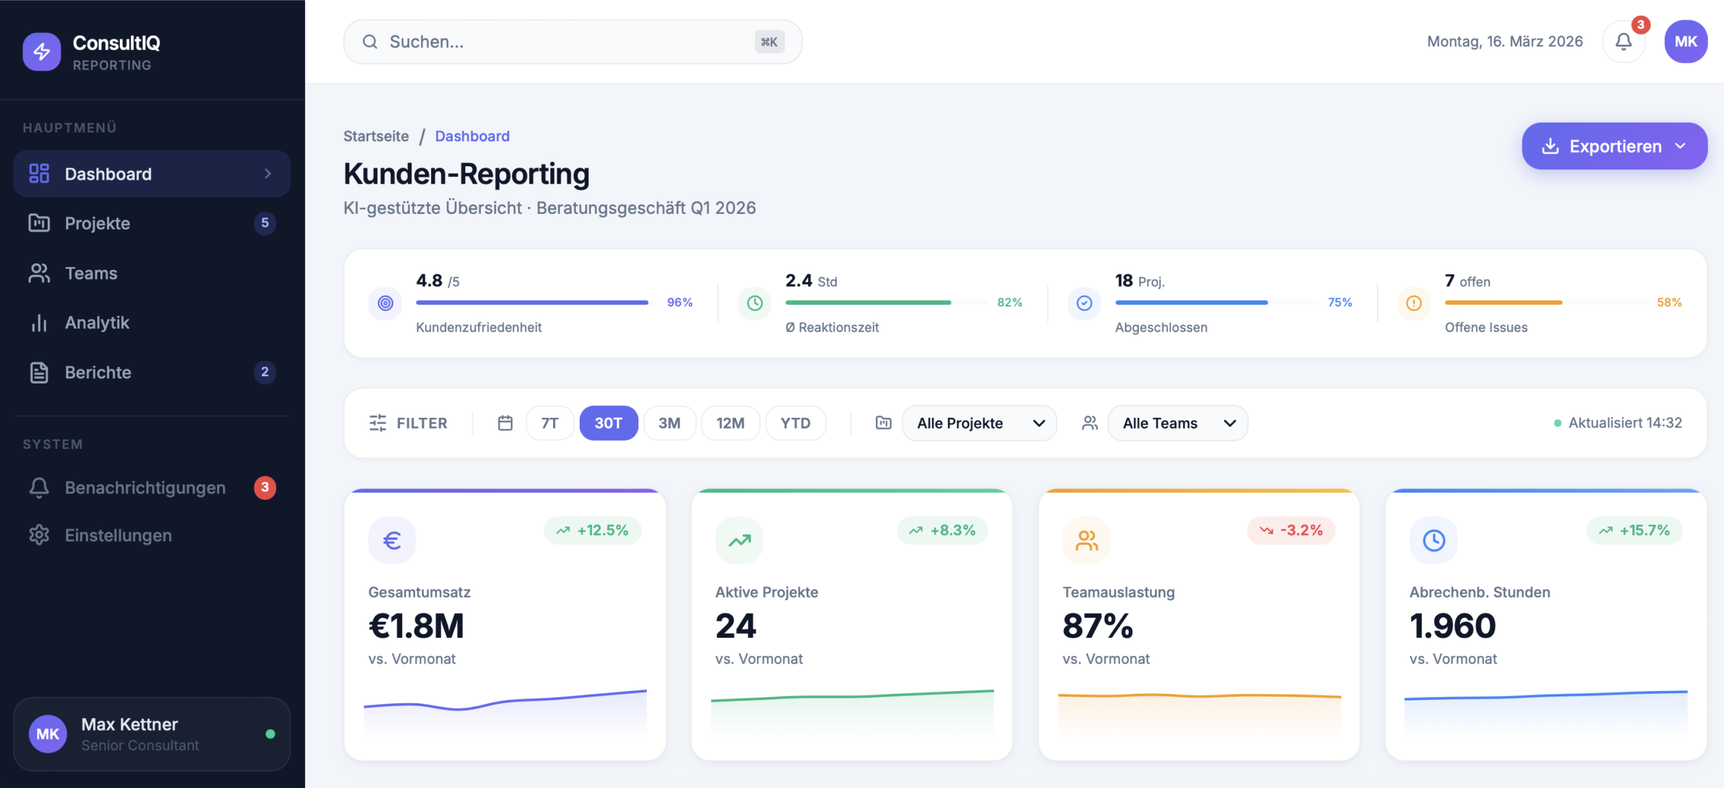The image size is (1724, 788).
Task: Open the MK profile avatar button
Action: (x=1686, y=42)
